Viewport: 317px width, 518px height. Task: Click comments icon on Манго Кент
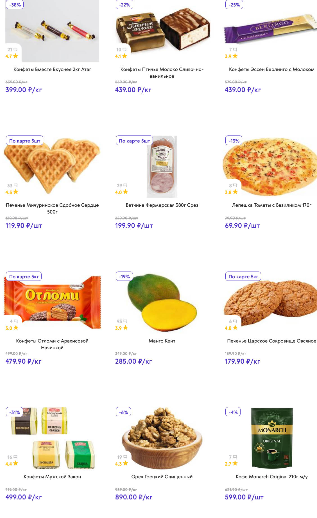point(125,321)
